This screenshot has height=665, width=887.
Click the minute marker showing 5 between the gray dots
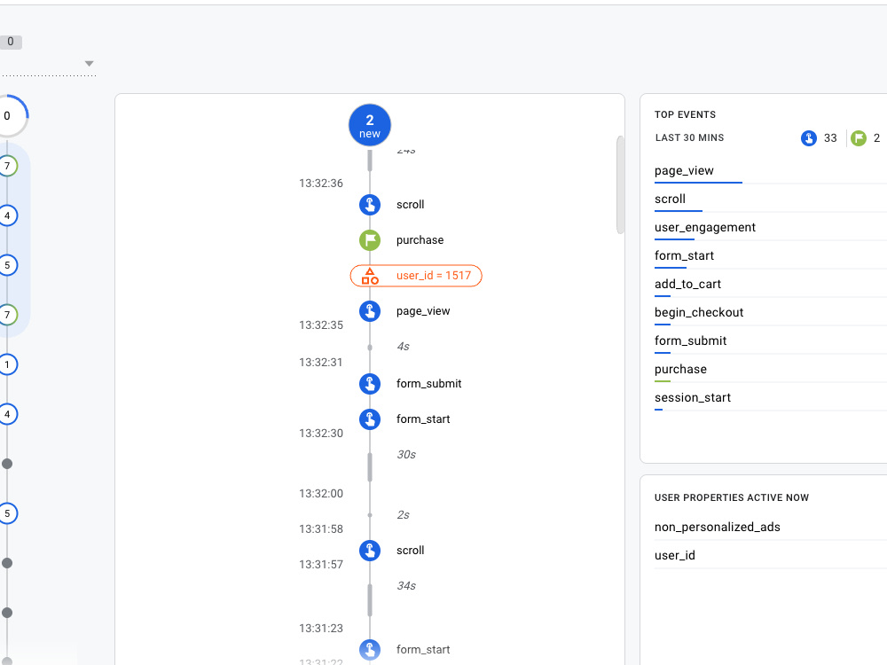point(7,513)
